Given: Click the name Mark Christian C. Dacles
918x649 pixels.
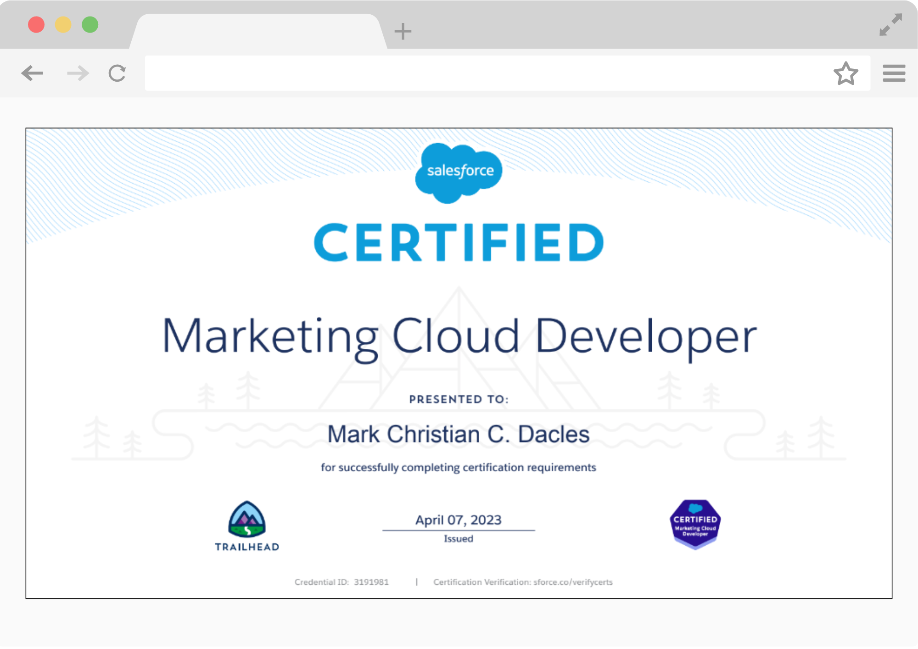Looking at the screenshot, I should pyautogui.click(x=459, y=434).
